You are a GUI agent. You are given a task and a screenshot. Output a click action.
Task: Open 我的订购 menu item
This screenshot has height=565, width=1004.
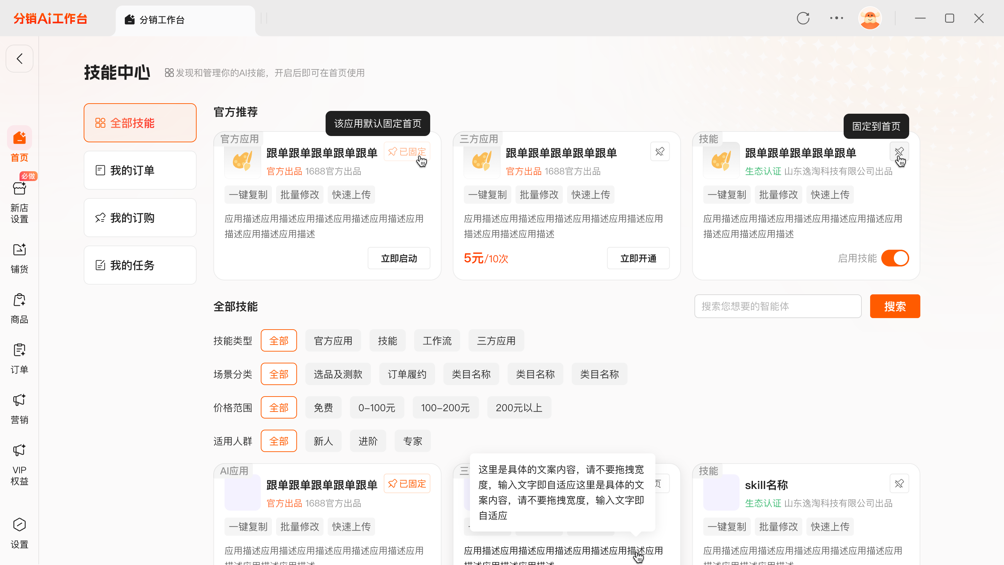click(x=140, y=218)
